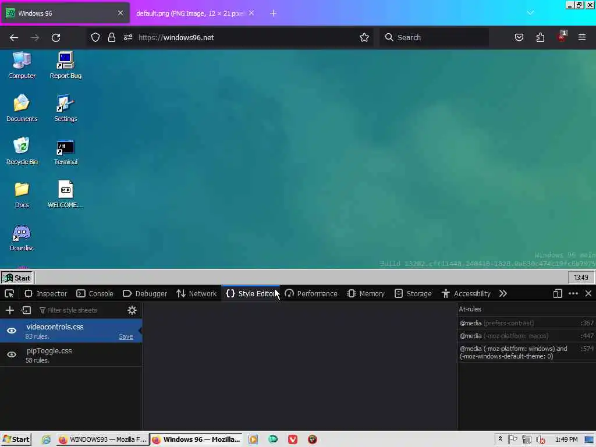Open the Memory panel

(x=366, y=294)
